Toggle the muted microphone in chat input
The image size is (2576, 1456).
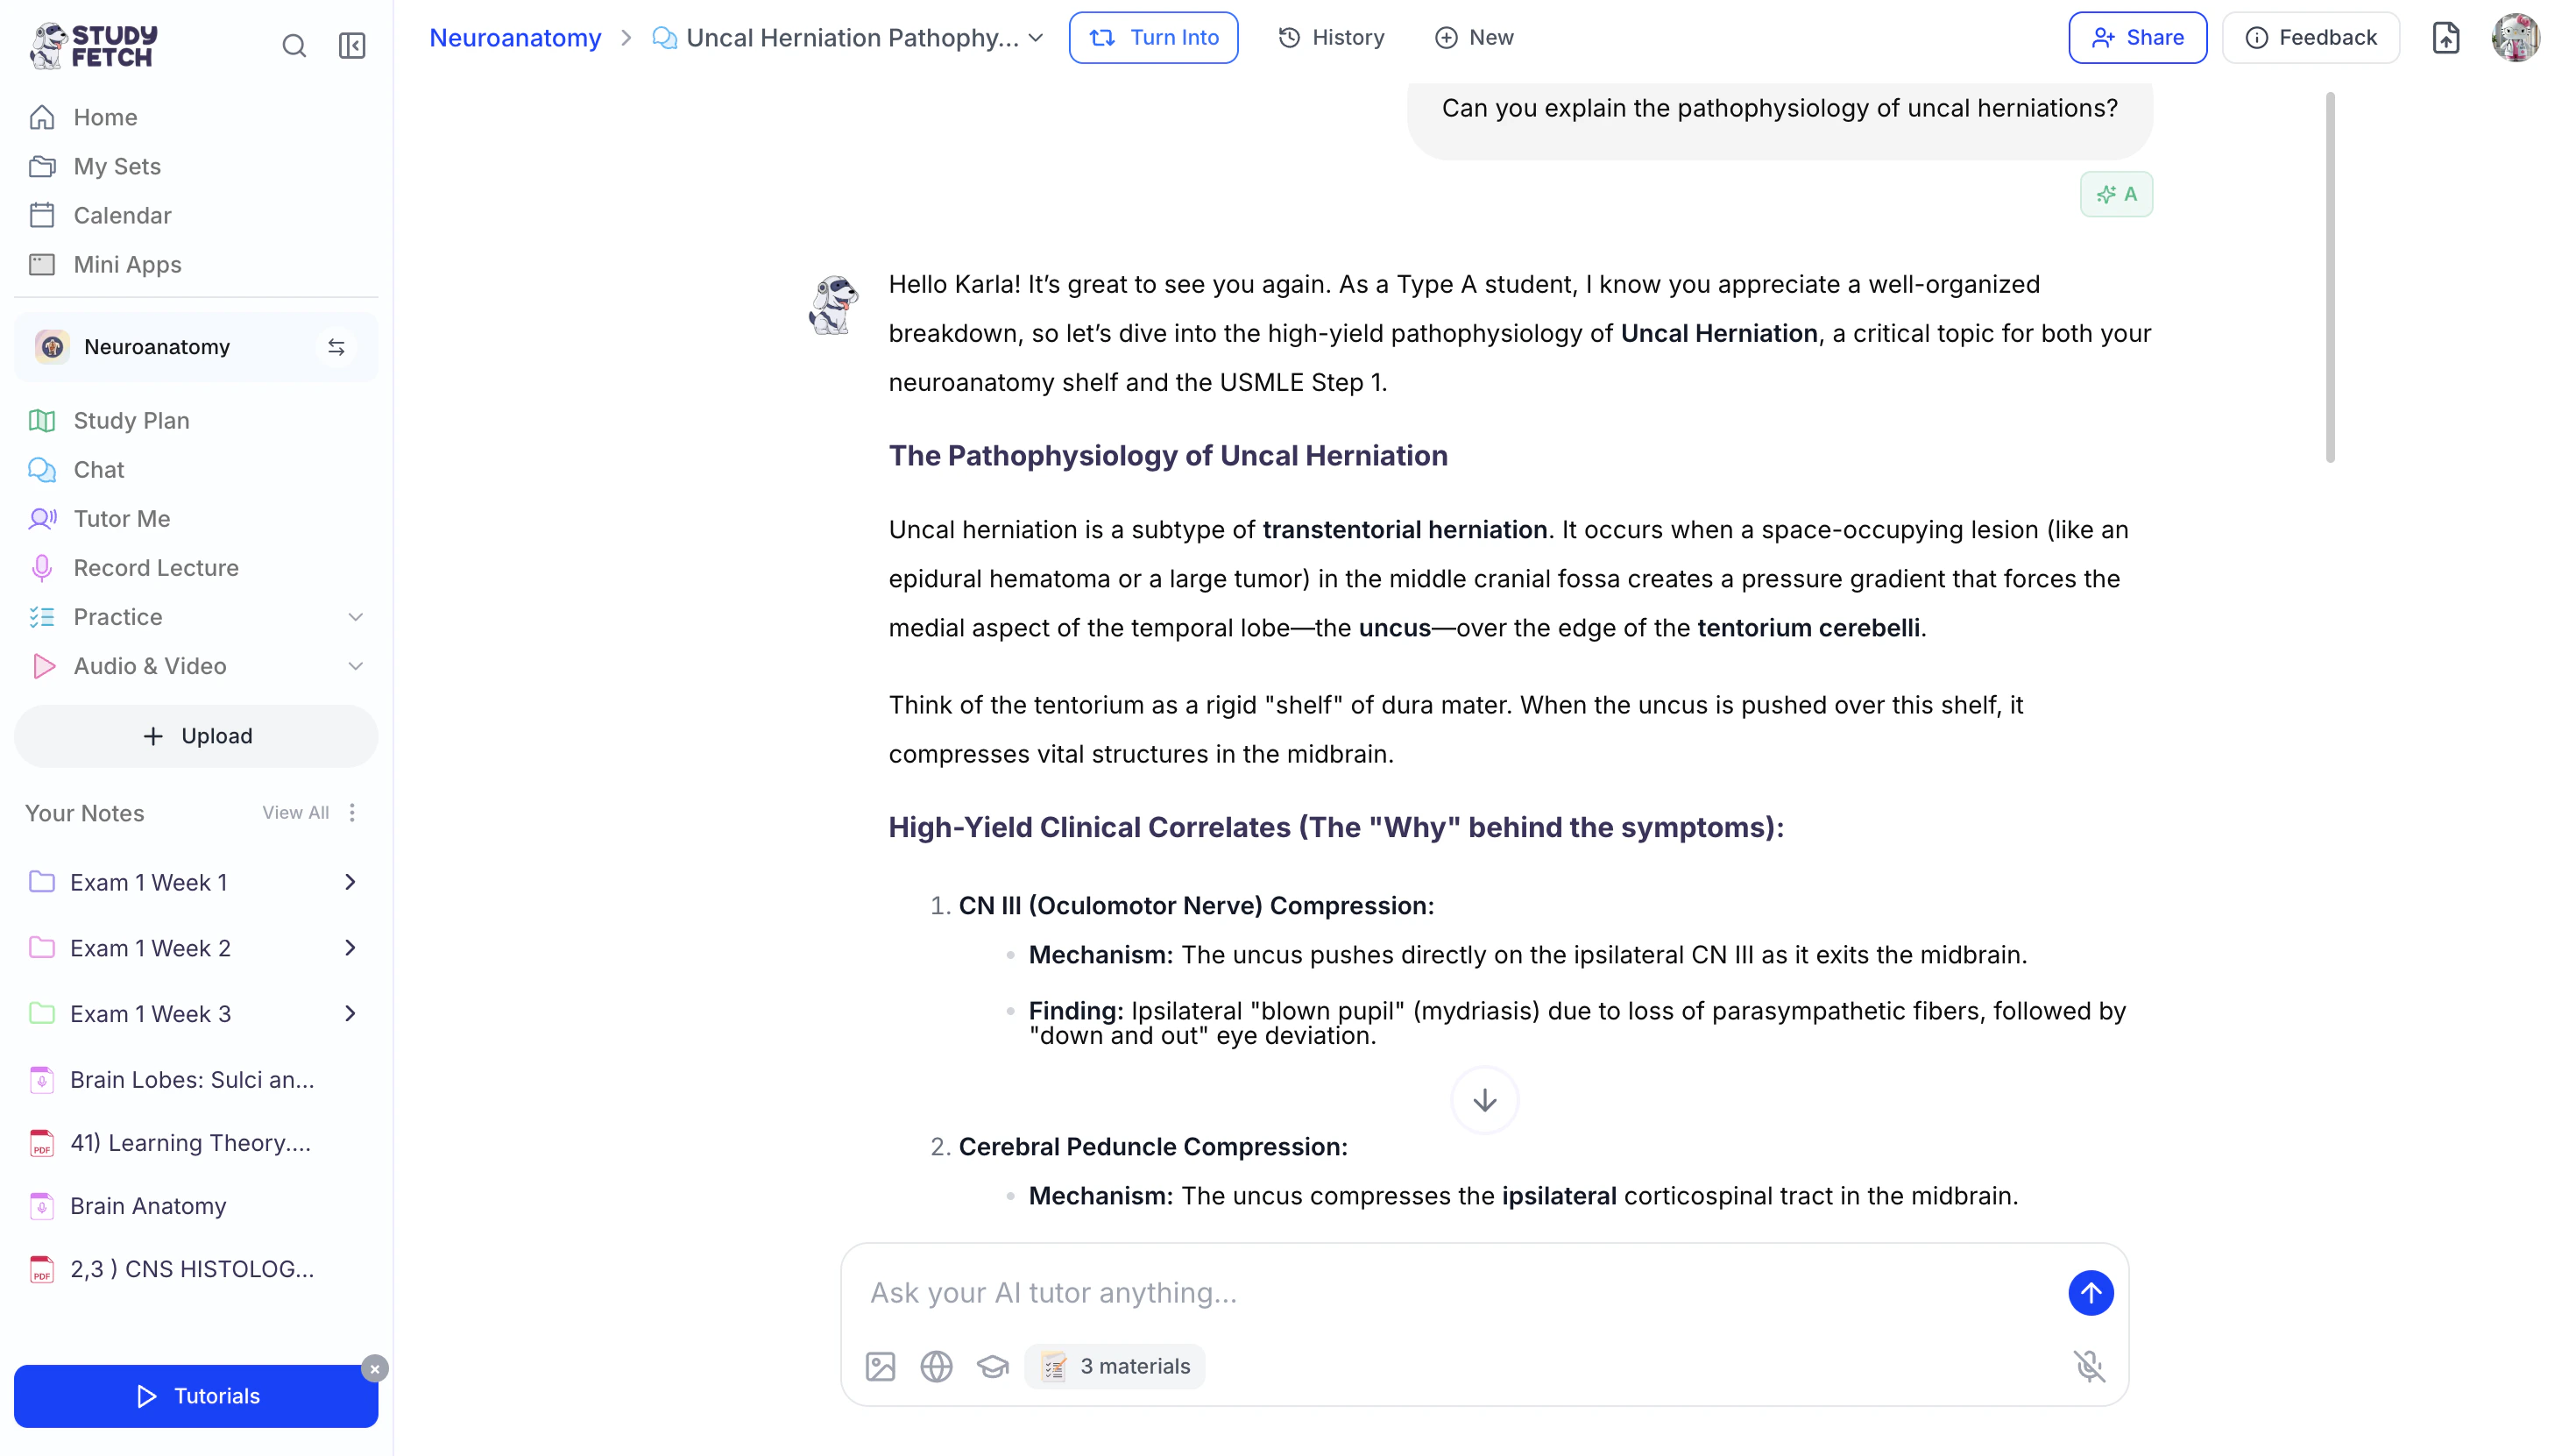2089,1366
